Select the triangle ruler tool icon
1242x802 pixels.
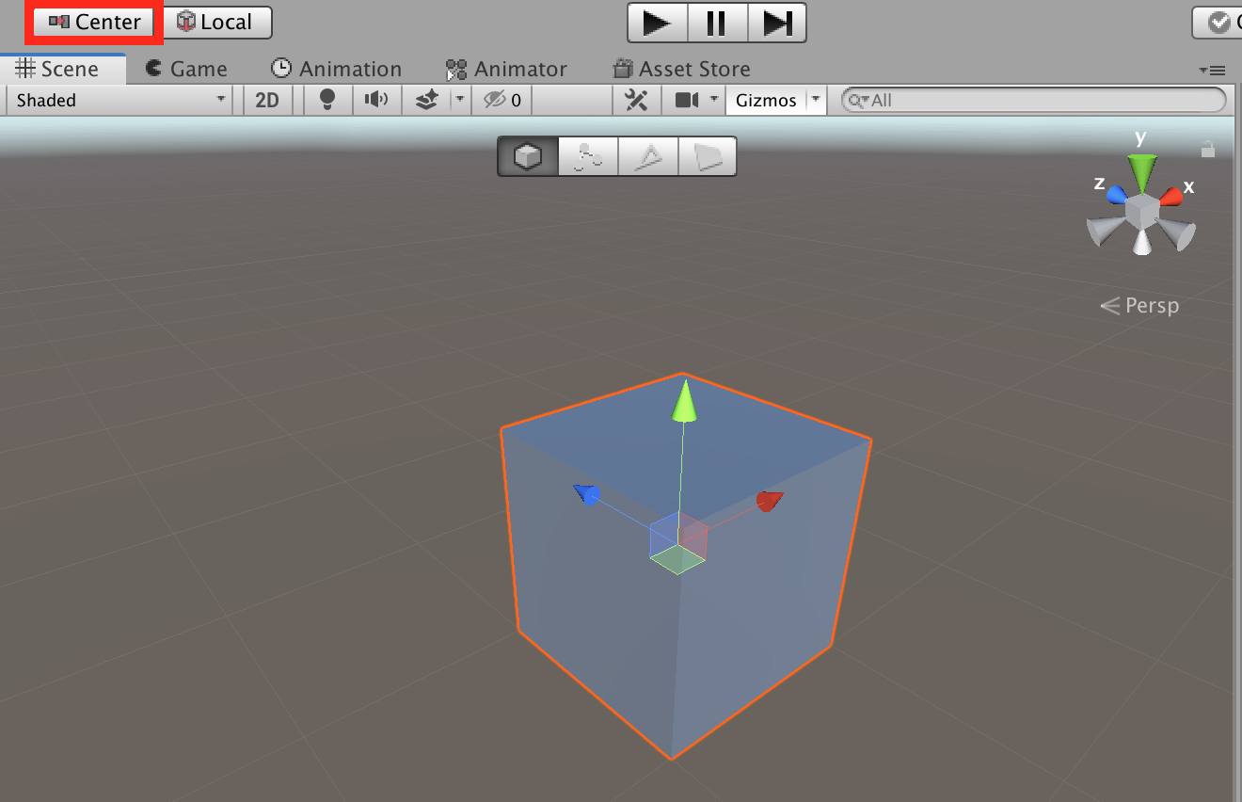[648, 156]
